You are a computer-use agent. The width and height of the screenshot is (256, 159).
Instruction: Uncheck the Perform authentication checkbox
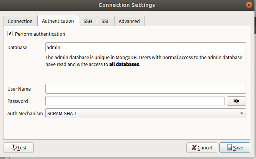click(x=10, y=33)
